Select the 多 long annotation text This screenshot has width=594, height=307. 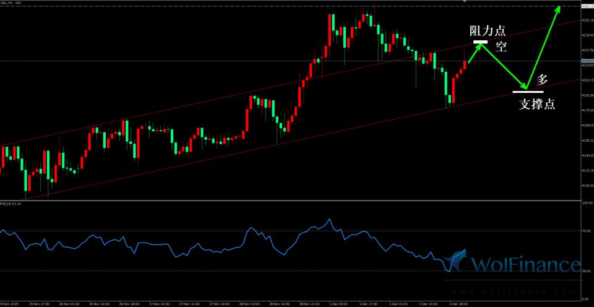click(x=542, y=79)
